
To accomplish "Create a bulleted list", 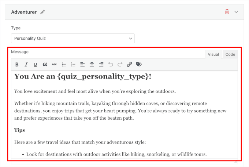I will tap(64, 65).
